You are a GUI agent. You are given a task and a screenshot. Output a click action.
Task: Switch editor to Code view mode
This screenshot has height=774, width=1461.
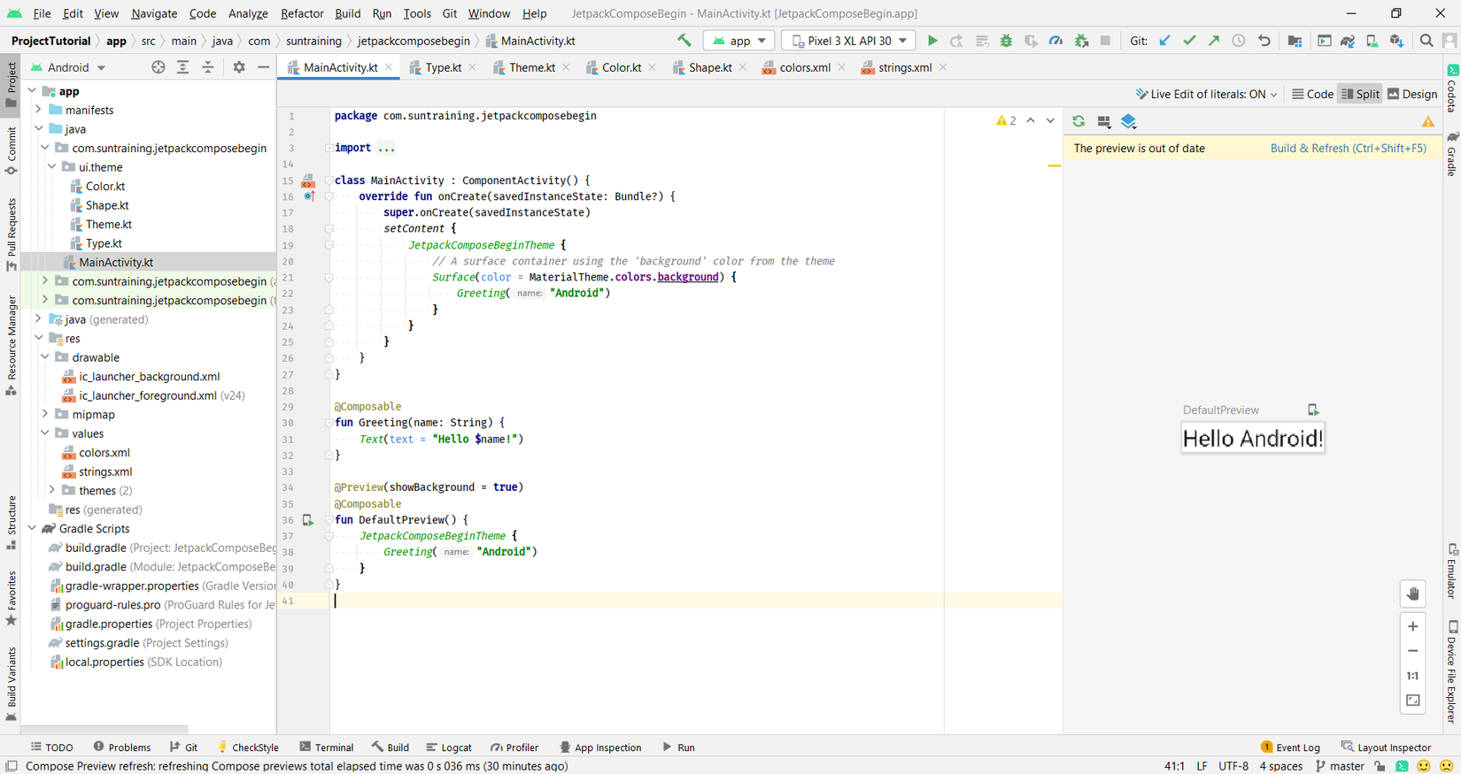[1312, 94]
